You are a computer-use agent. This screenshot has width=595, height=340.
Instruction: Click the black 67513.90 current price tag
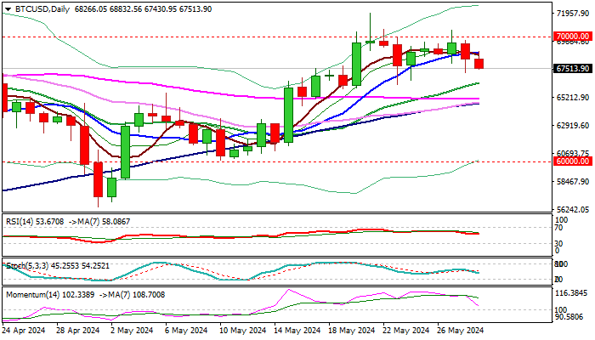tap(573, 69)
